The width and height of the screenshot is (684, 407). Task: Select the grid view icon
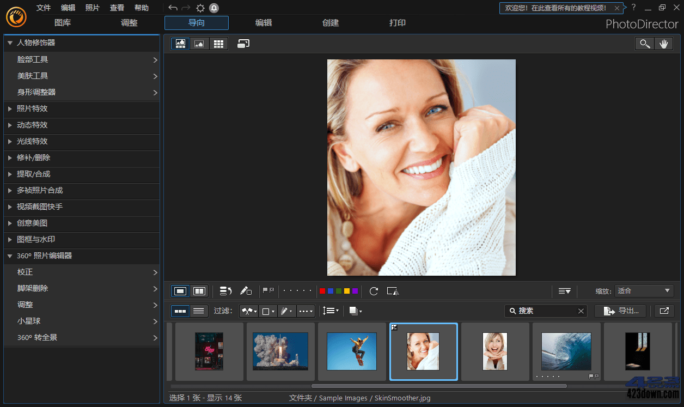(x=218, y=44)
